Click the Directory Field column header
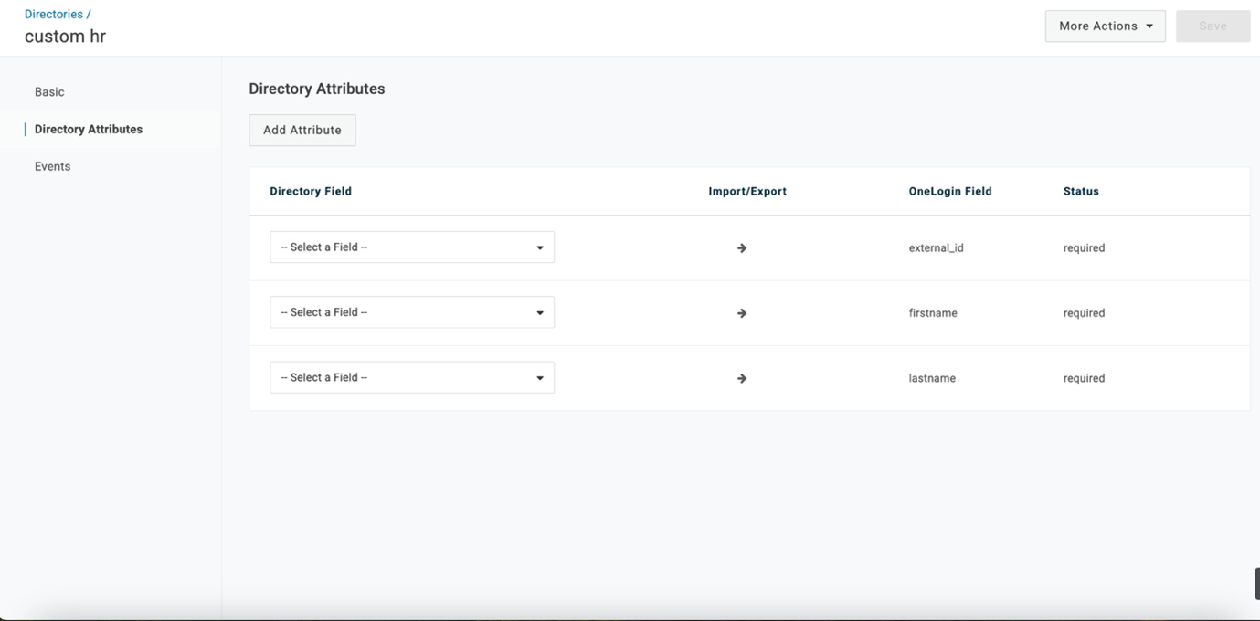Viewport: 1260px width, 621px height. tap(311, 192)
